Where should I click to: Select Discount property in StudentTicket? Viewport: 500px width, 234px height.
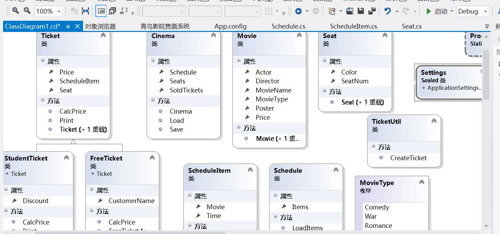(36, 201)
